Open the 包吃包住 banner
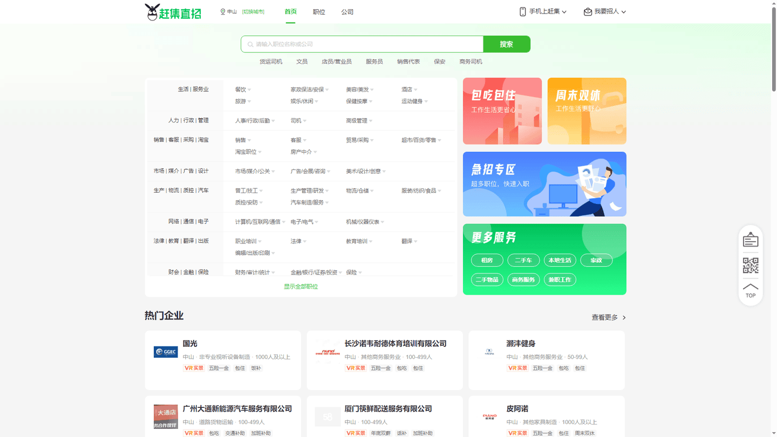 point(502,111)
